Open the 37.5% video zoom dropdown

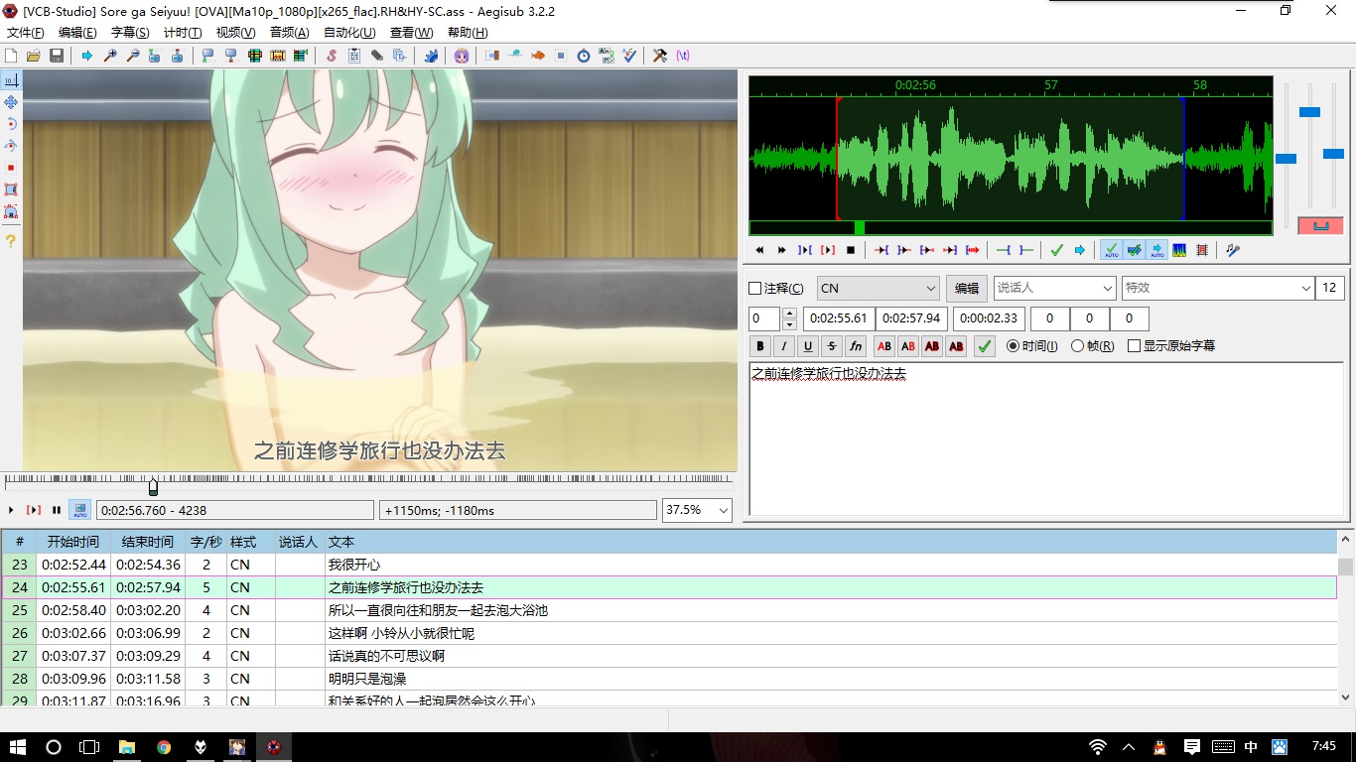[697, 510]
